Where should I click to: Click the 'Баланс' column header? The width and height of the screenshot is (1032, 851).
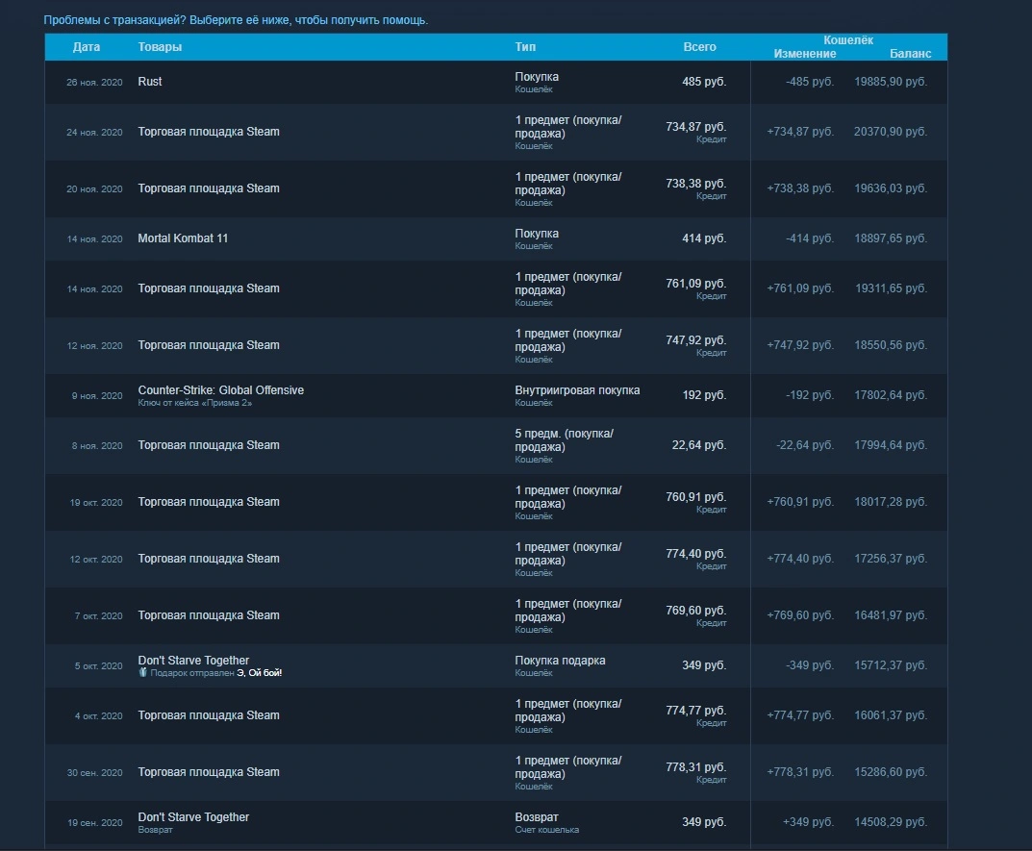point(910,53)
